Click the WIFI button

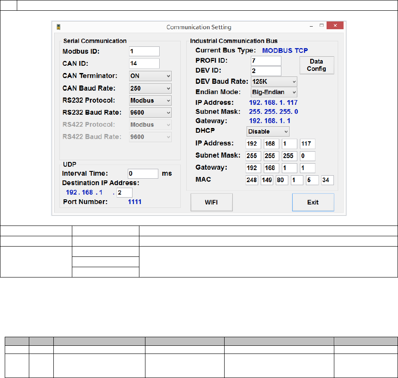[211, 202]
